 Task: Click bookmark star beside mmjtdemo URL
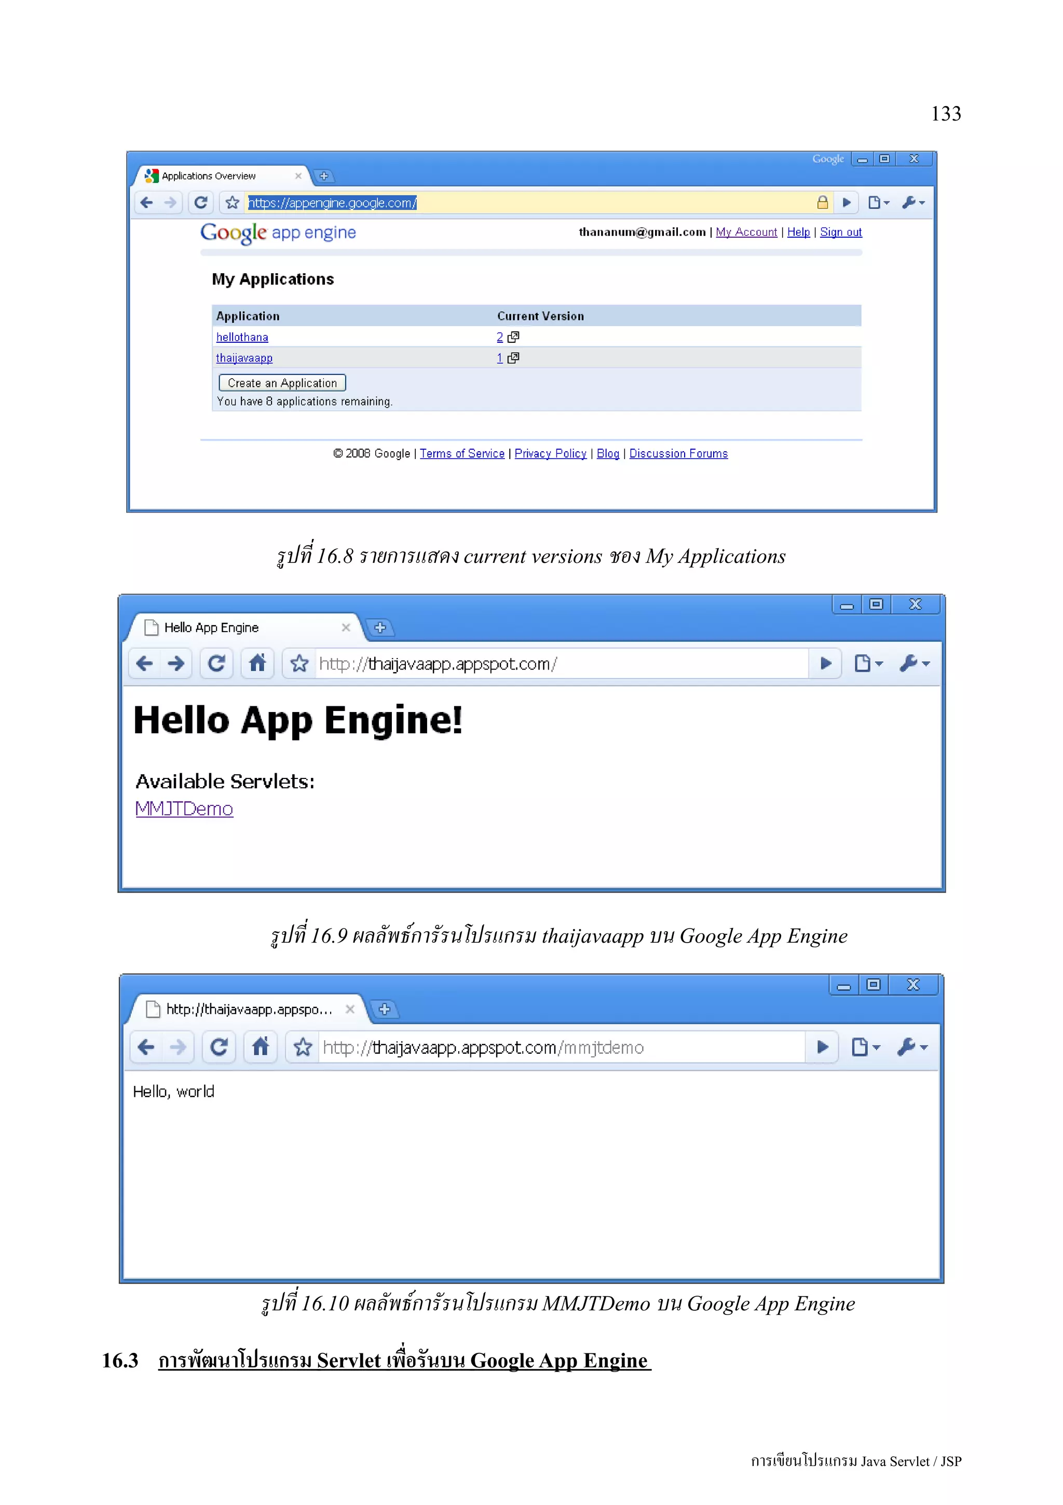(303, 1047)
